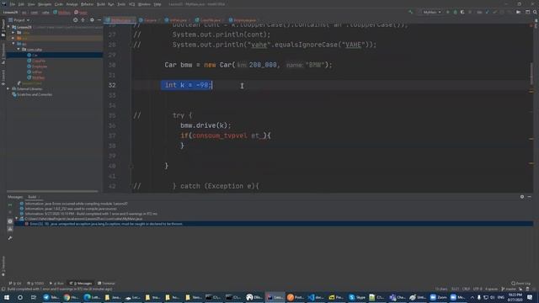Open the Project view dropdown

point(19,20)
